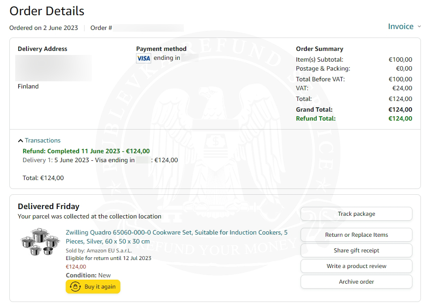Collapse the Transactions chevron arrow

tap(21, 141)
